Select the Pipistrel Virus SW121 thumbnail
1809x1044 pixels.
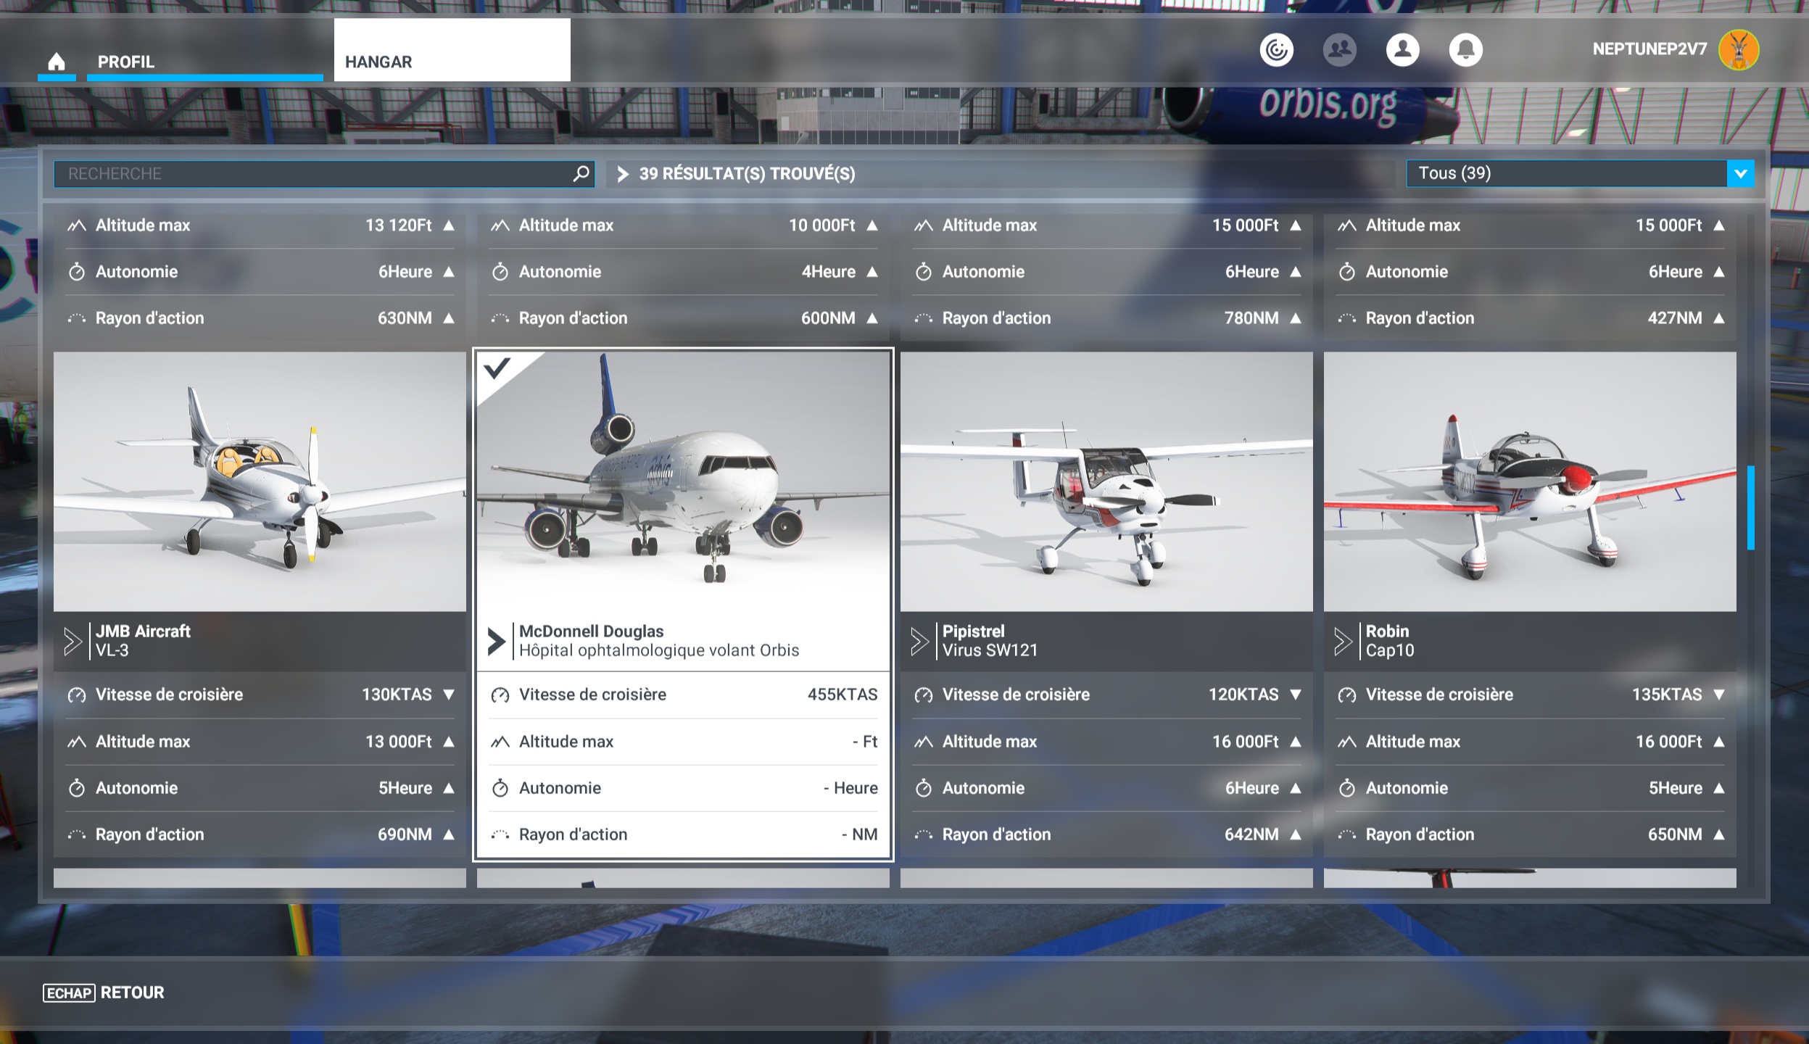[x=1106, y=481]
